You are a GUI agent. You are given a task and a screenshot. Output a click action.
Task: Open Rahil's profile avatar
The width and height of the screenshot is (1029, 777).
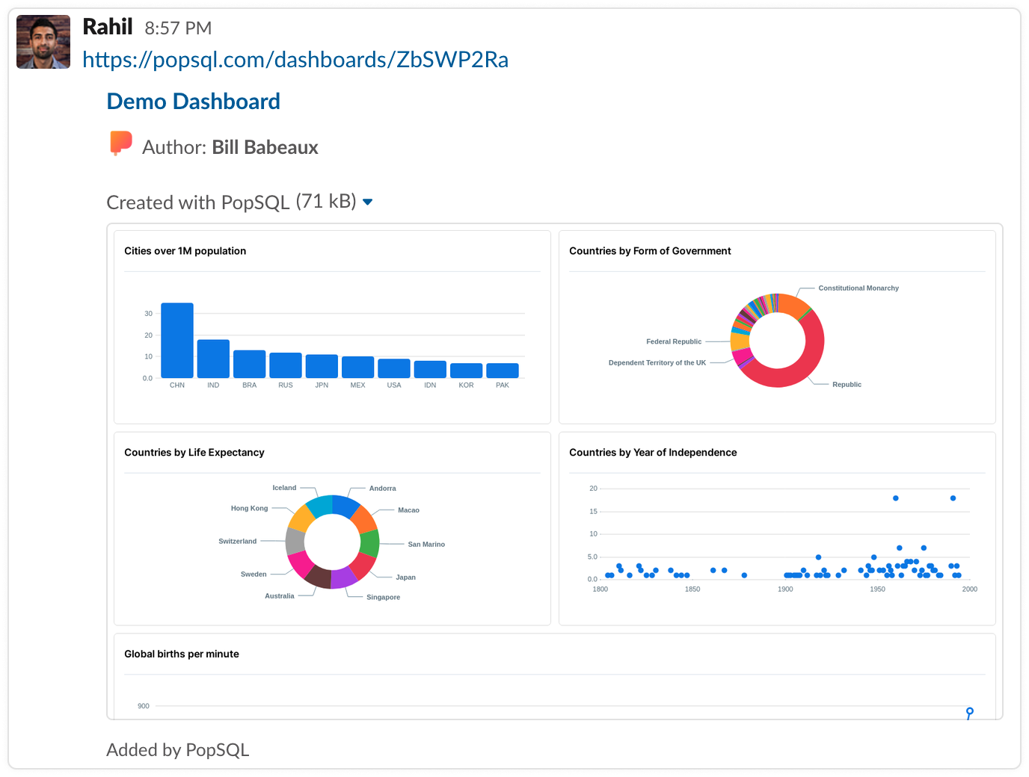43,42
